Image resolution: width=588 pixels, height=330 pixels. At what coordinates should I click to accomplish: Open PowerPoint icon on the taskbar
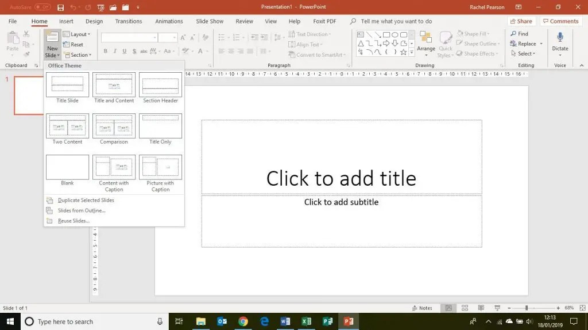[x=349, y=321]
